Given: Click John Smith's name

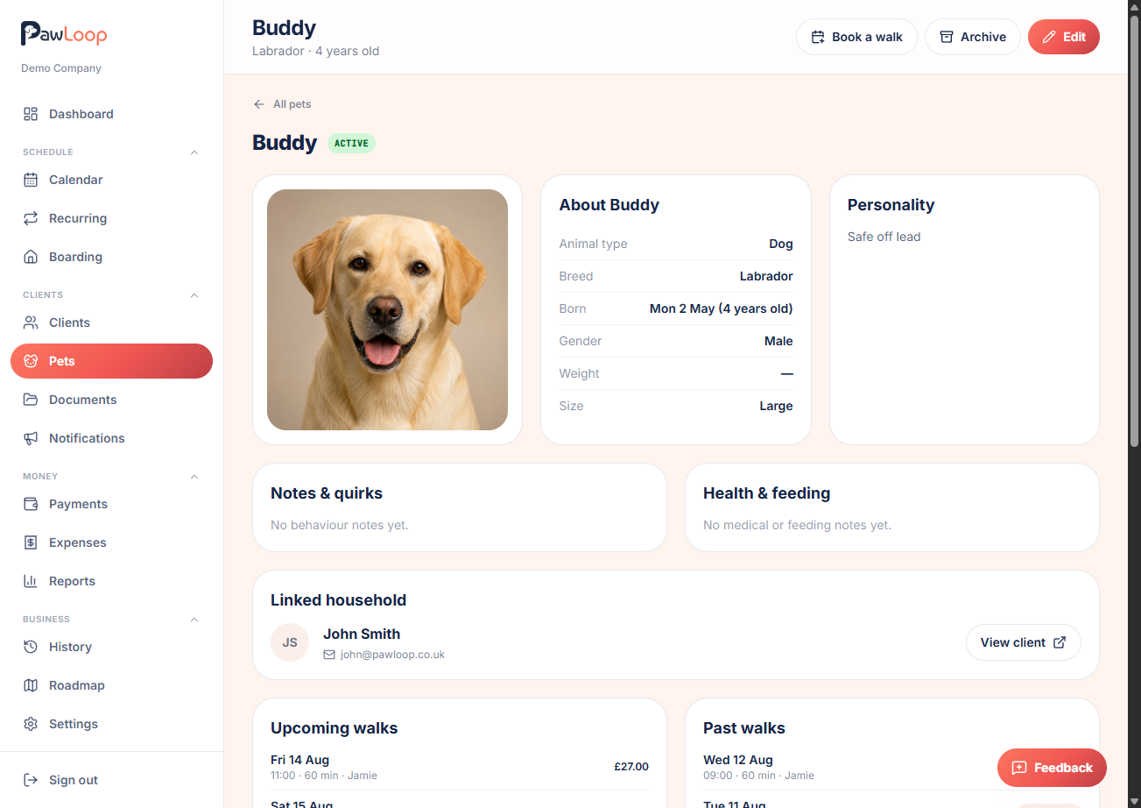Looking at the screenshot, I should [x=362, y=634].
